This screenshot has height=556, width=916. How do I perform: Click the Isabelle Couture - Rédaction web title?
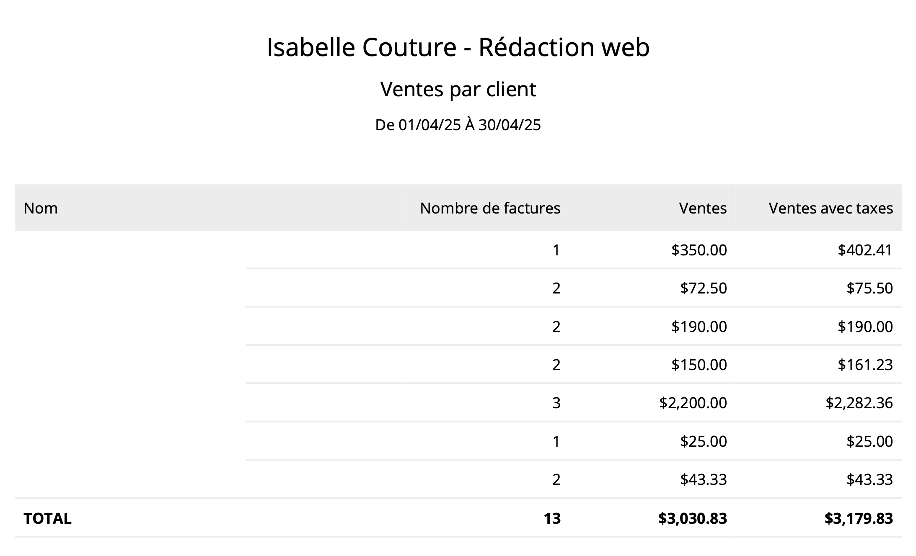458,47
